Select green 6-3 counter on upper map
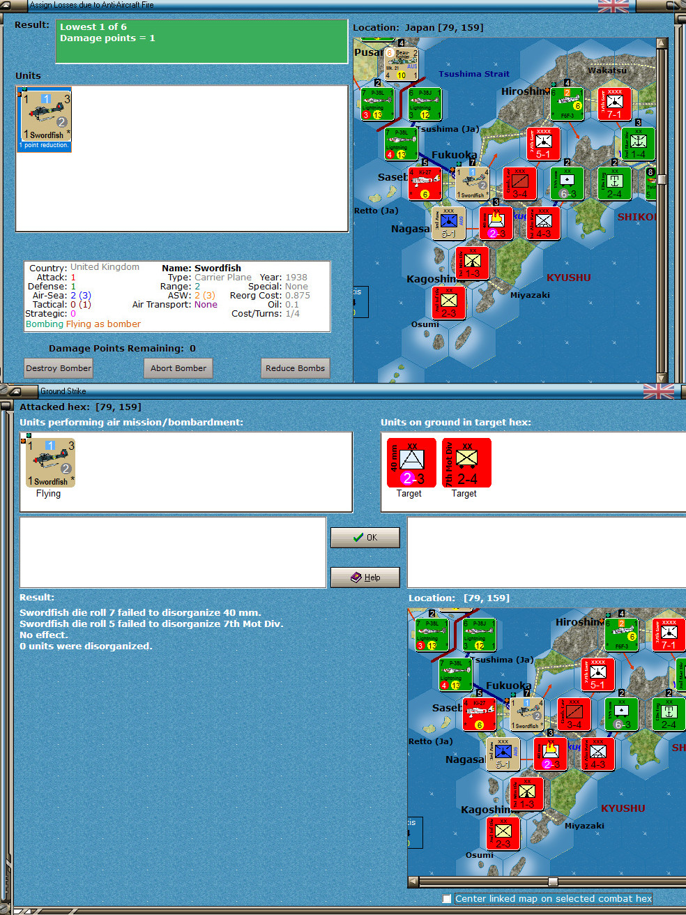 coord(567,183)
